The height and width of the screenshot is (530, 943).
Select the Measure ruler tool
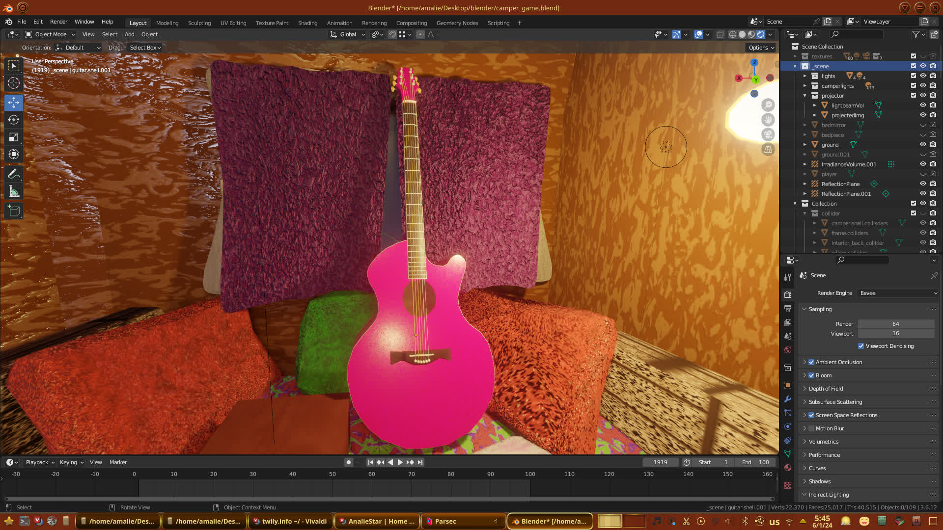[14, 192]
